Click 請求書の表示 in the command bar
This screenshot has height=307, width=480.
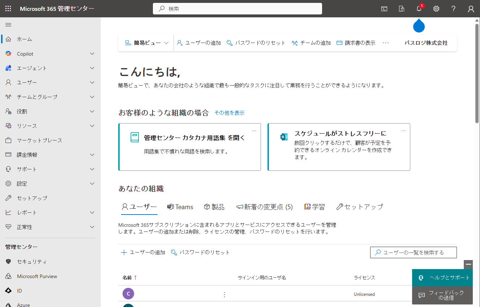pos(356,43)
